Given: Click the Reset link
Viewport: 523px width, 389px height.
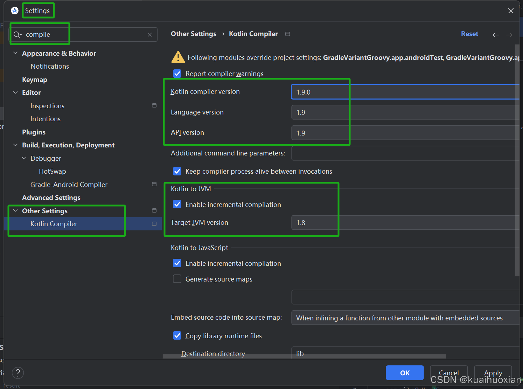Looking at the screenshot, I should [469, 34].
